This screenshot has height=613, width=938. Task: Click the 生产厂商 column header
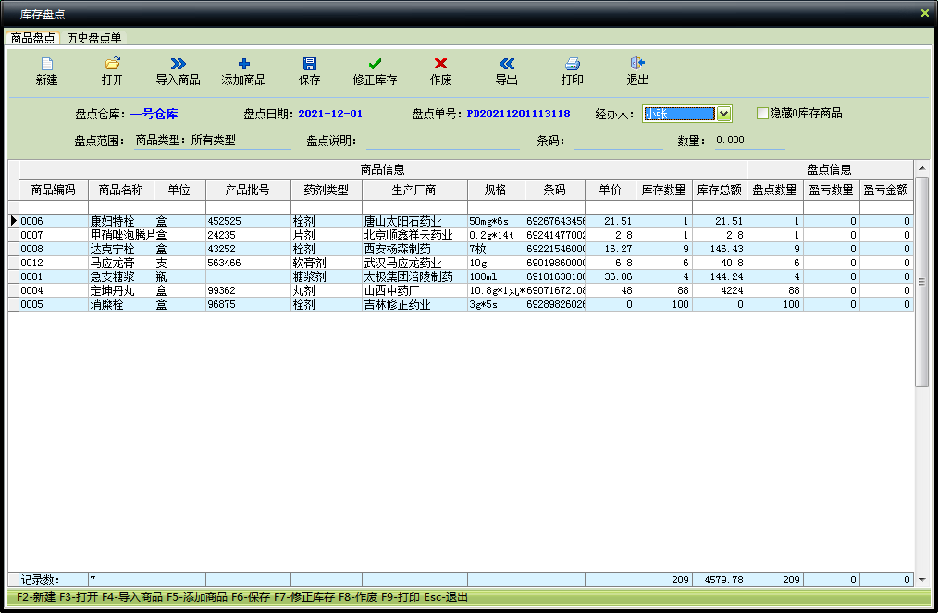pyautogui.click(x=414, y=190)
